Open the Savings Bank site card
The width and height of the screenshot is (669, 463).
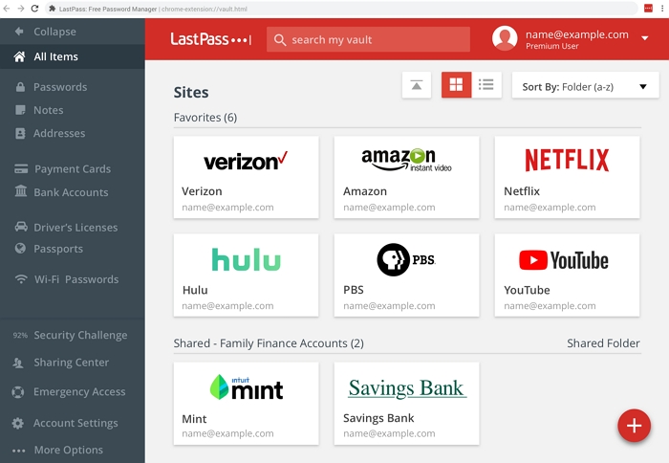[x=406, y=404]
